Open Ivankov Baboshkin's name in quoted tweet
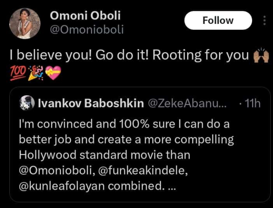Screen dimensions: 273x208 91,103
